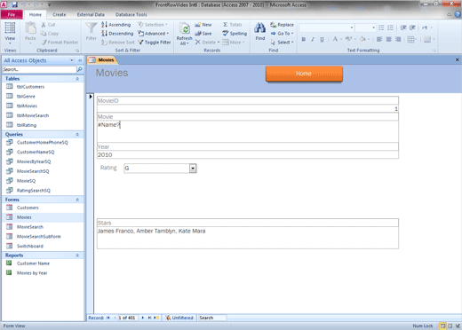Go to last record in navigator

tap(149, 318)
